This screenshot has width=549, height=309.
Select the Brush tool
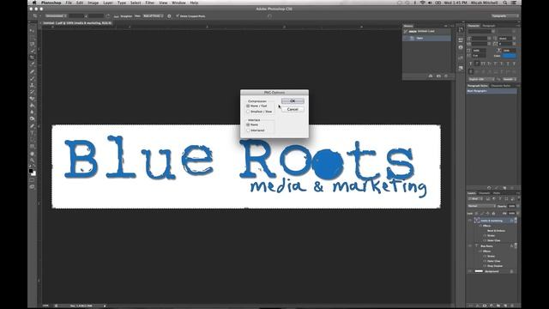(33, 78)
